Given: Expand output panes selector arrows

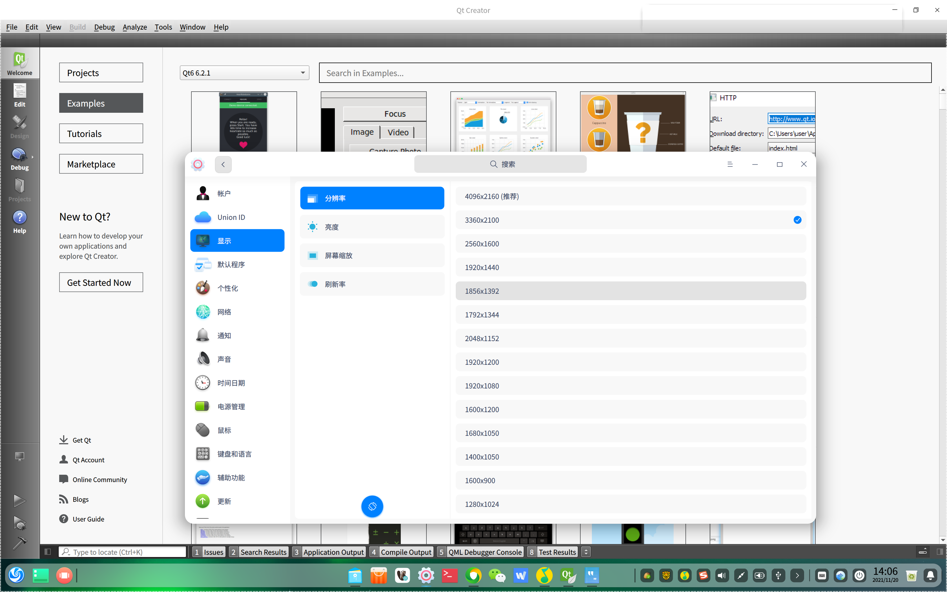Looking at the screenshot, I should (x=586, y=552).
